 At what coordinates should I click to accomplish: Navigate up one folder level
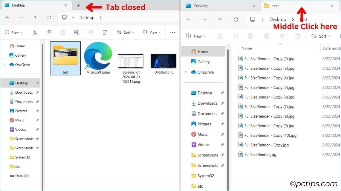tap(35, 18)
